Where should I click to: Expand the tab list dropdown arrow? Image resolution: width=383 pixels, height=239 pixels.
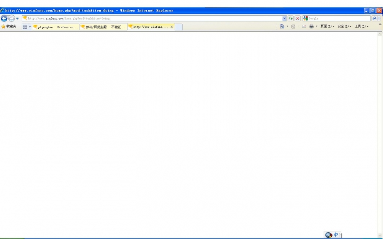pyautogui.click(x=30, y=27)
